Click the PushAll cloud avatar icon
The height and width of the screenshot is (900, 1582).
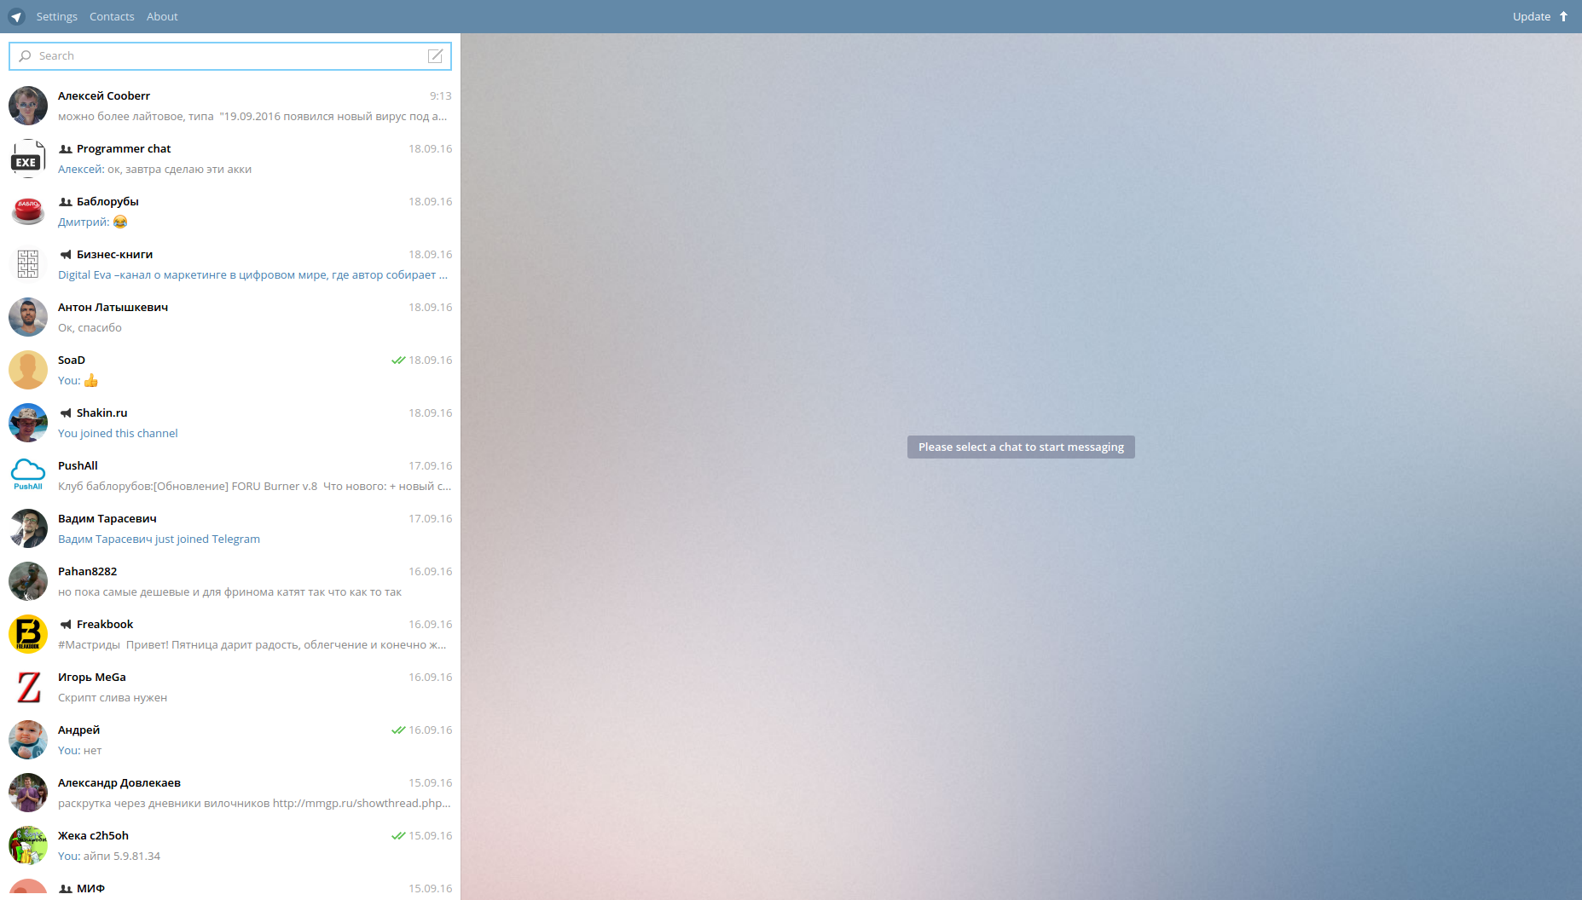(x=28, y=476)
